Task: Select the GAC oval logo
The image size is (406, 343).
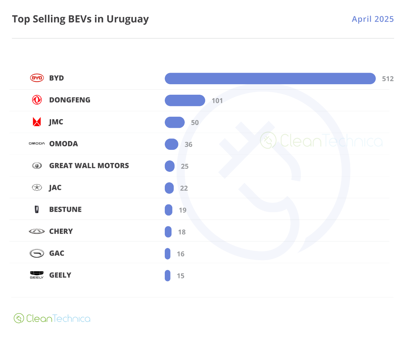Action: click(x=37, y=253)
